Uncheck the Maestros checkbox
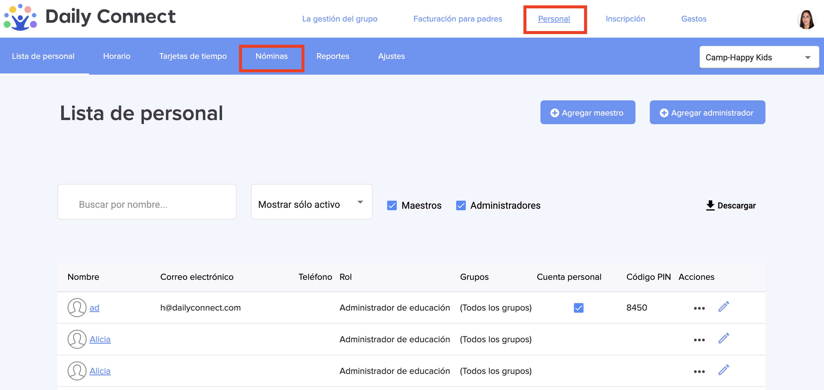This screenshot has width=824, height=390. pos(392,205)
